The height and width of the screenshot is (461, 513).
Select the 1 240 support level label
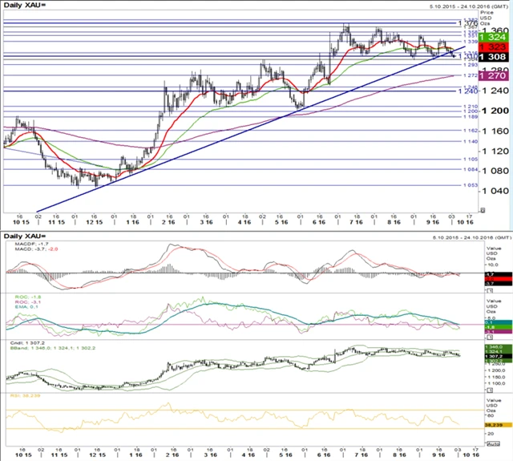pos(467,91)
